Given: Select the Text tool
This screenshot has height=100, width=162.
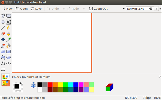Looking at the screenshot, I should [8, 22].
